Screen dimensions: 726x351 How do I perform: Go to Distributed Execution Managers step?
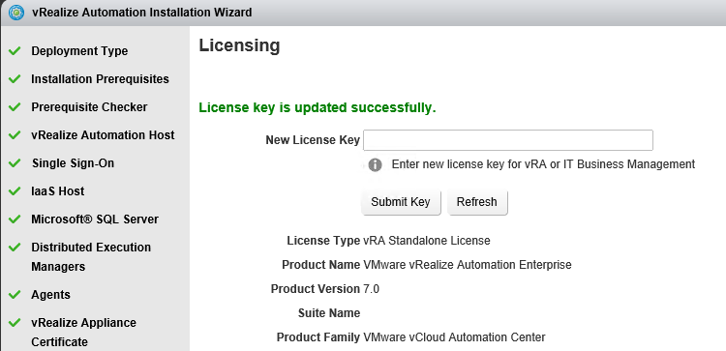[x=91, y=257]
